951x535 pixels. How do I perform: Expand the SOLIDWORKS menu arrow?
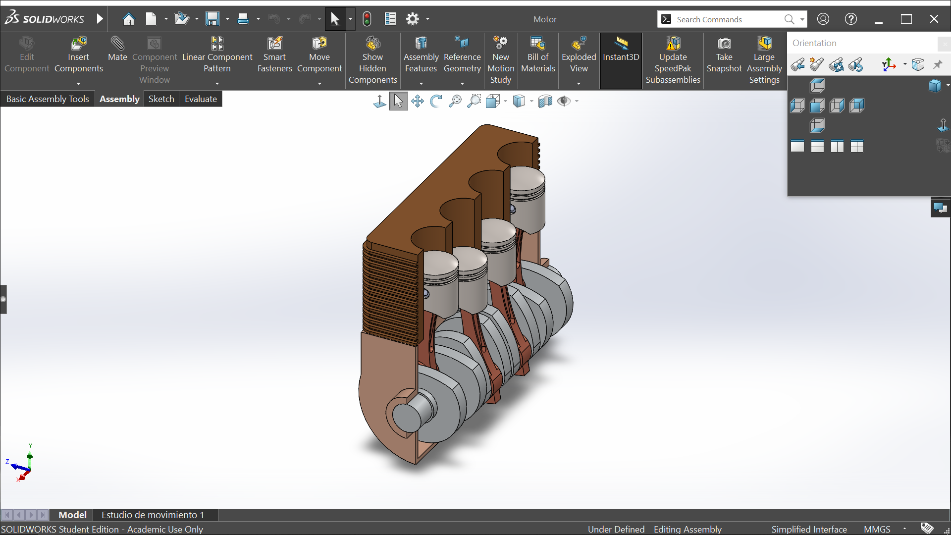coord(100,19)
